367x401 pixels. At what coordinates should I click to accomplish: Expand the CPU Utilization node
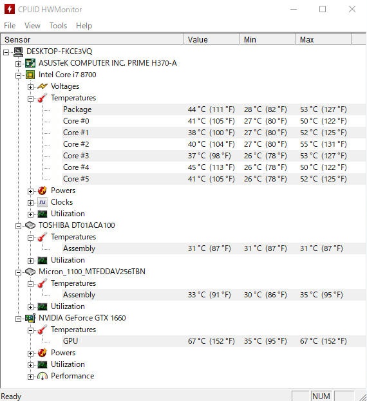(30, 214)
